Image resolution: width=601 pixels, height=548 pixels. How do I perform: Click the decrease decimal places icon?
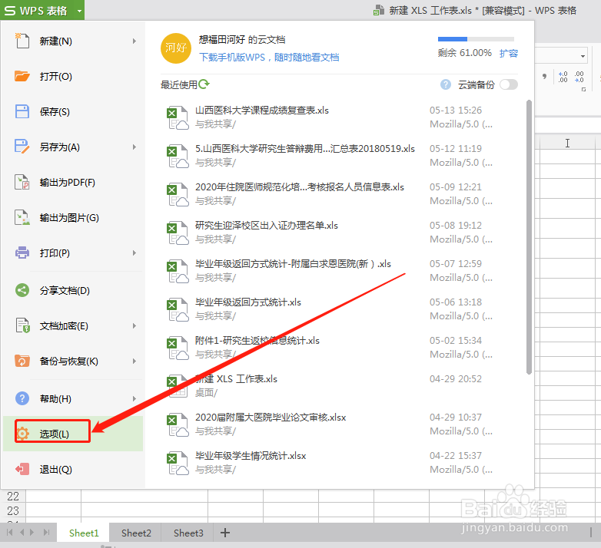click(579, 77)
